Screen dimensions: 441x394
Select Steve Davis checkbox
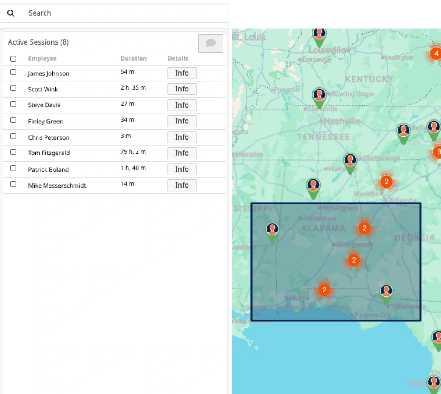tap(13, 104)
